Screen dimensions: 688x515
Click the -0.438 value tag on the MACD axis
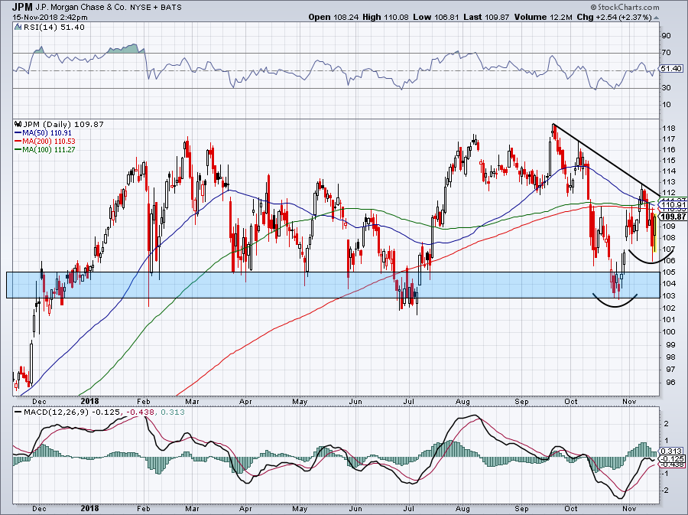tap(673, 464)
